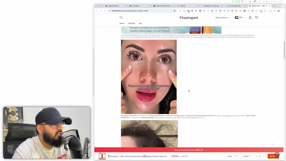
Task: Click the hair close-up product image
Action: point(149,133)
